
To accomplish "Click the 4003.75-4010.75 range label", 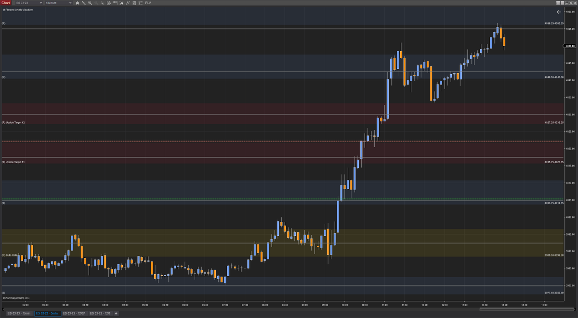I will click(x=554, y=203).
